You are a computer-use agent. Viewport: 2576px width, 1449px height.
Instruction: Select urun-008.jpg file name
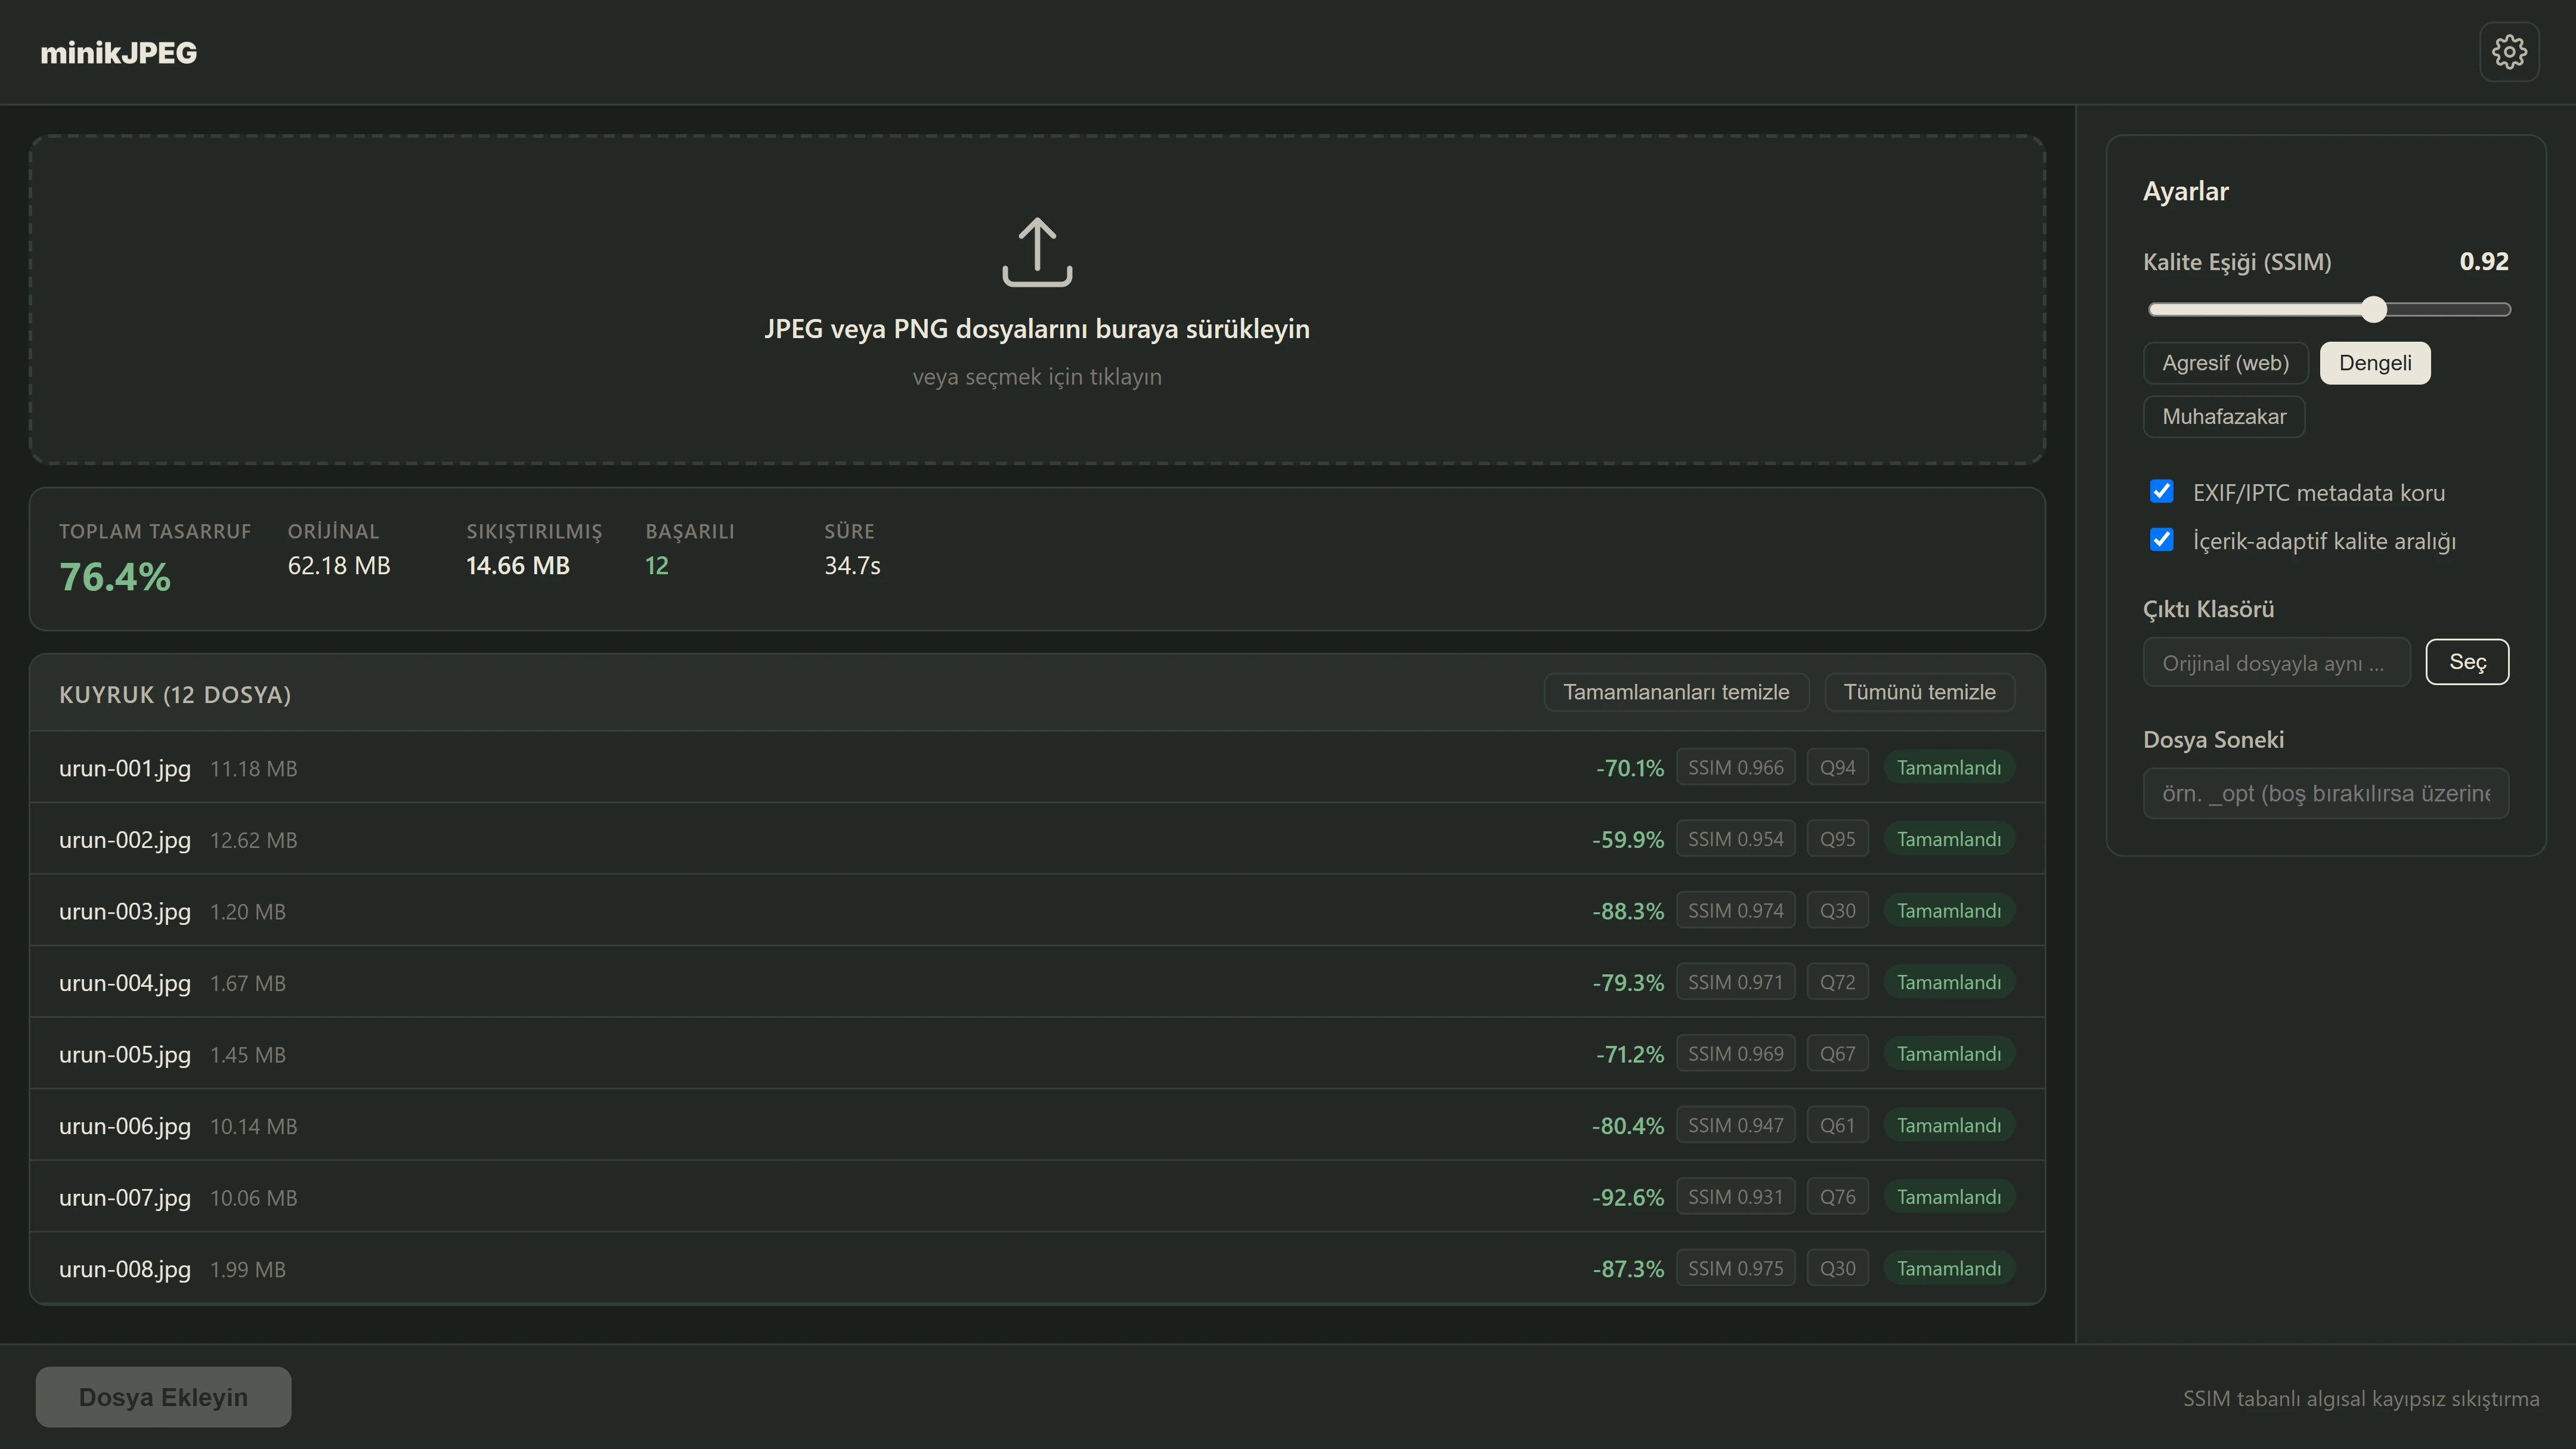point(125,1269)
